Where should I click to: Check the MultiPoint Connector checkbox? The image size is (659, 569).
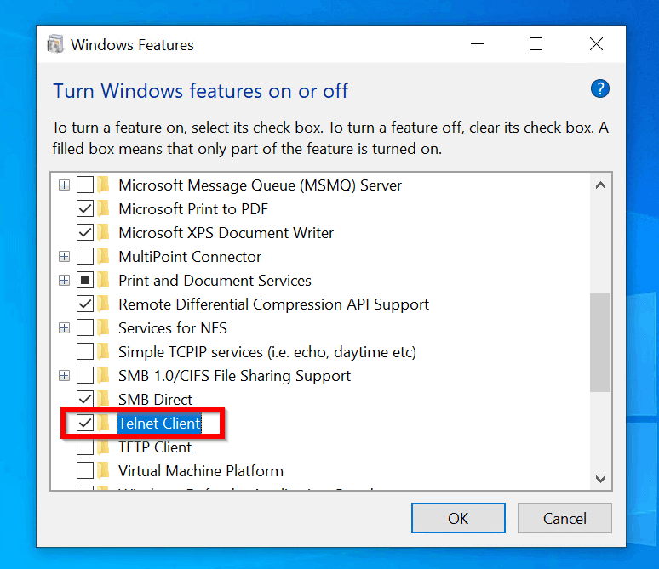click(x=85, y=256)
